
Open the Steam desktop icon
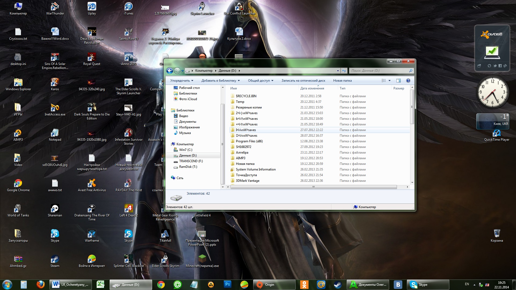pyautogui.click(x=55, y=261)
